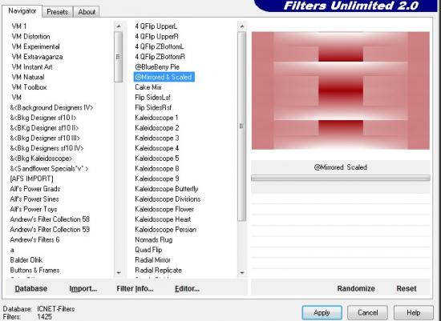Open Help for Filters Unlimited

tap(414, 312)
